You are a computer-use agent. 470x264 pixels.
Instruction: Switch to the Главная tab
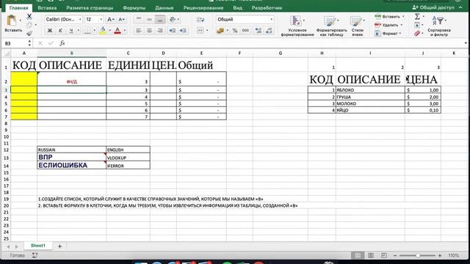coord(18,8)
